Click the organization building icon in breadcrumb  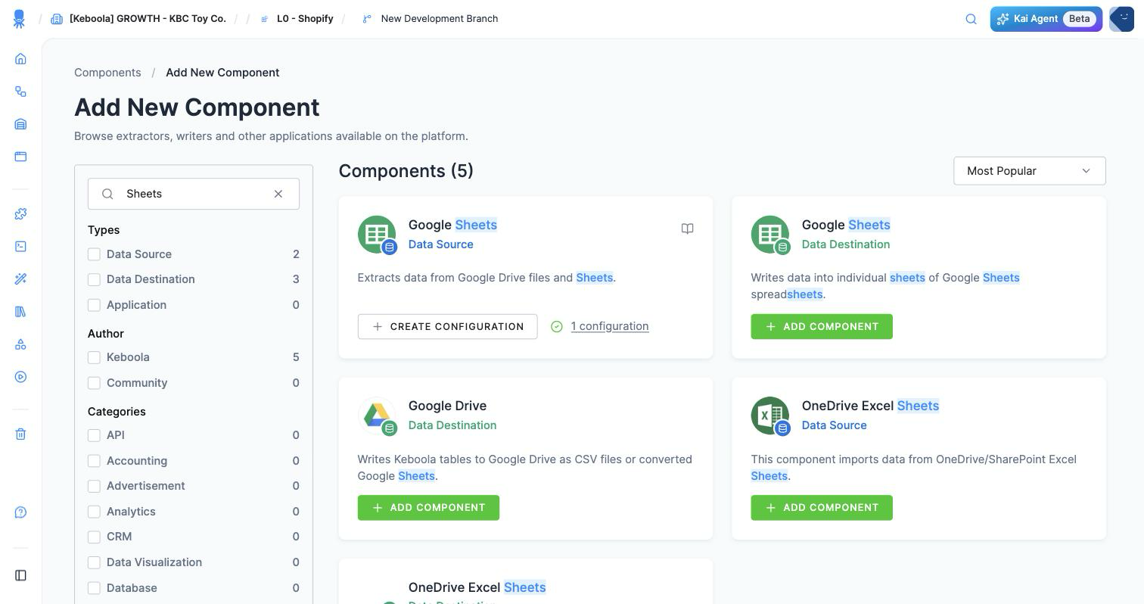57,19
